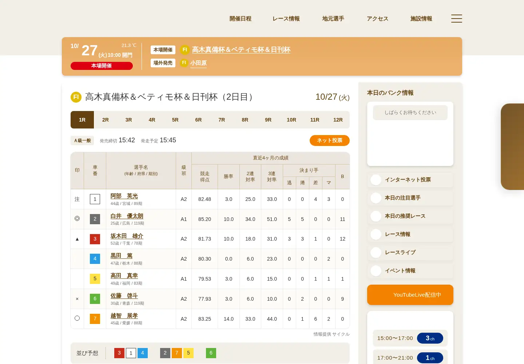524x364 pixels.
Task: Click the green 6 in the 並び予想 lineup
Action: click(211, 353)
